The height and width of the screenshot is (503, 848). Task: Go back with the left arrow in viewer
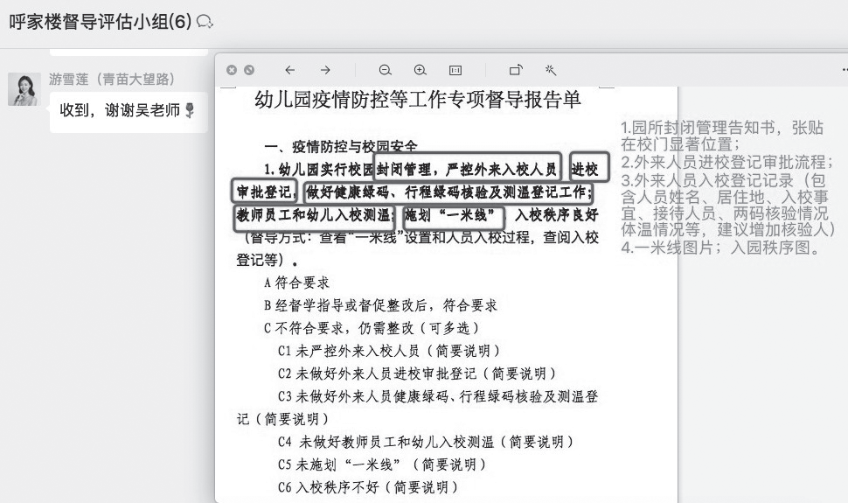290,70
